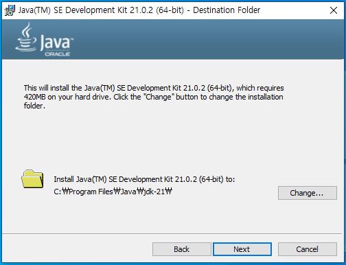Click the description text about 420MB requirement
This screenshot has height=265, width=346.
(x=154, y=97)
